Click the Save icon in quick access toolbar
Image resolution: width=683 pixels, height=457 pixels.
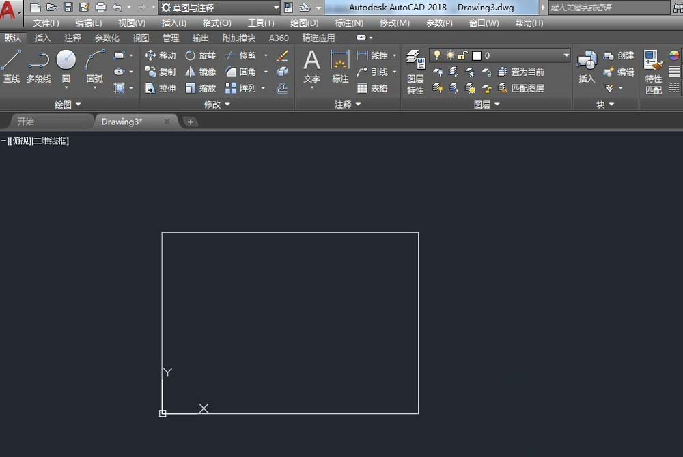68,8
